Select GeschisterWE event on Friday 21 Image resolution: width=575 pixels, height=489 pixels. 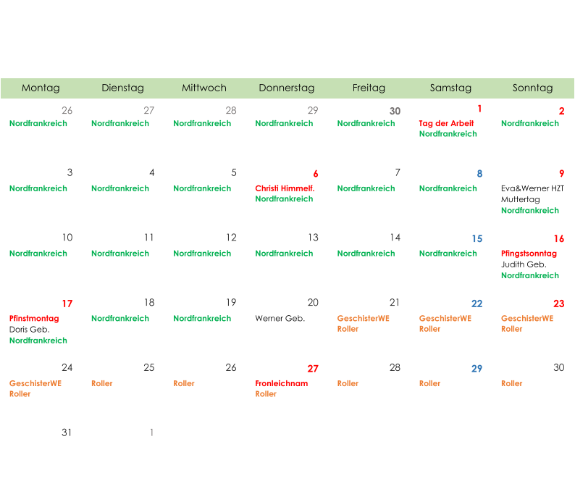(364, 319)
